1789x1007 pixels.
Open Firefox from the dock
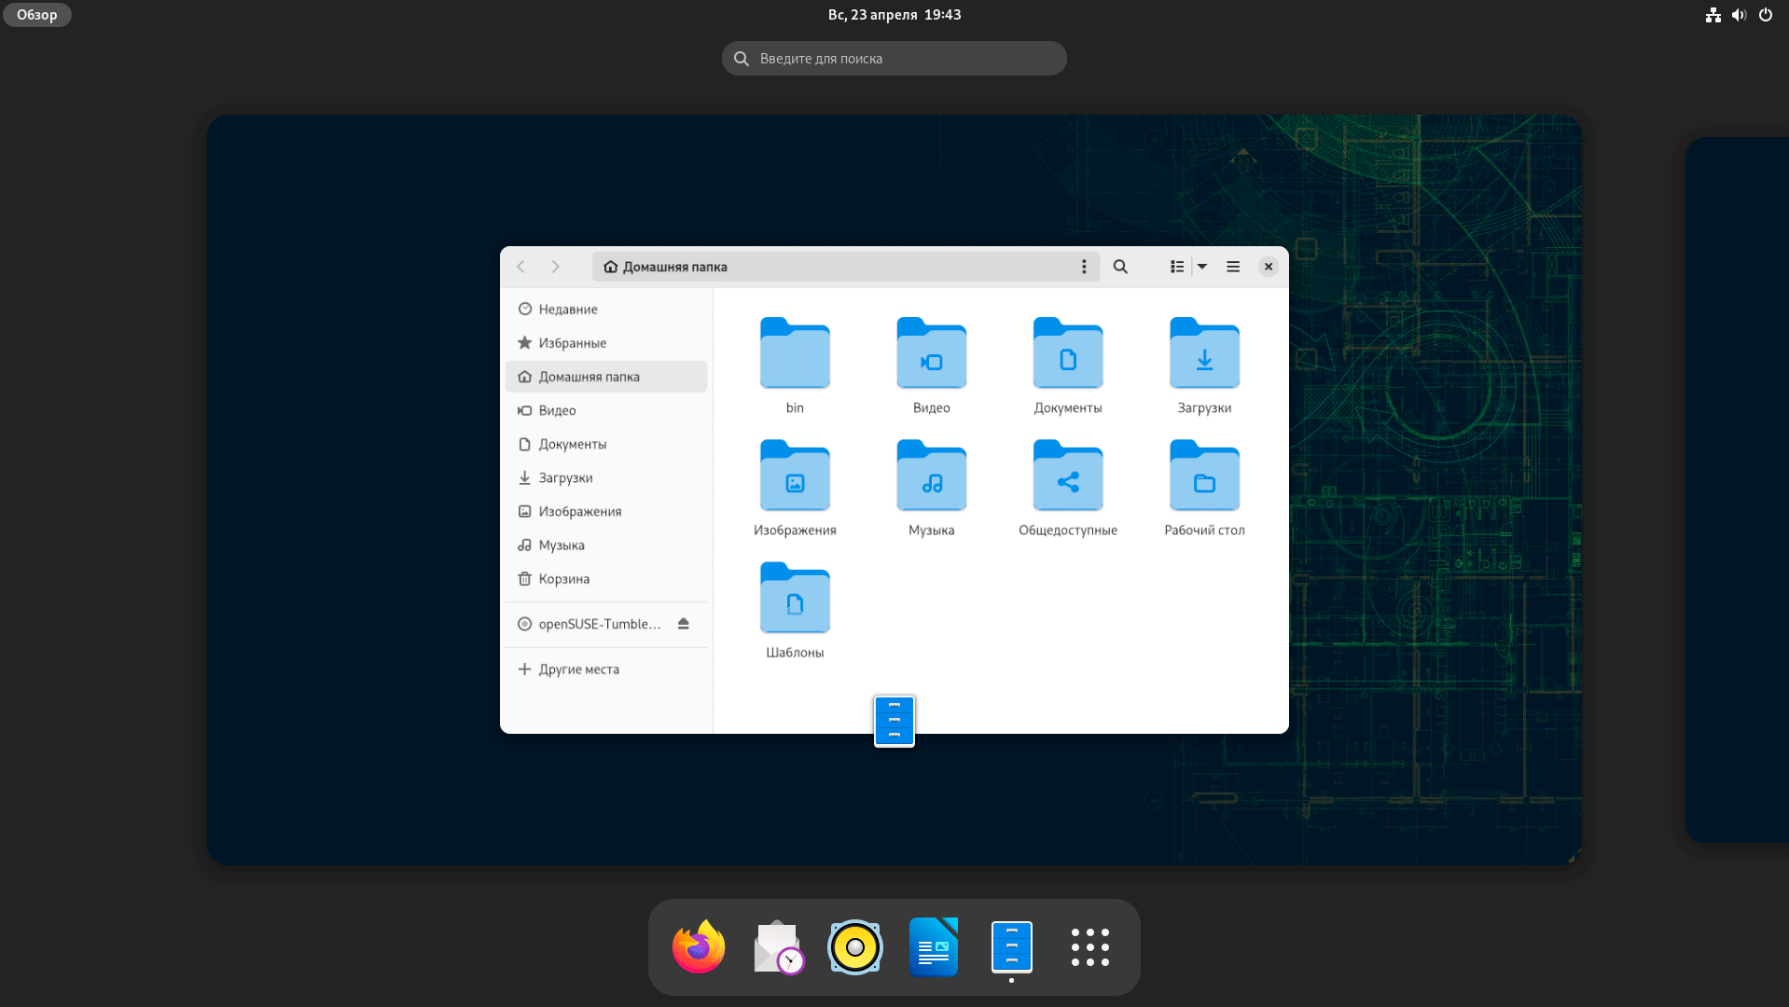(698, 946)
